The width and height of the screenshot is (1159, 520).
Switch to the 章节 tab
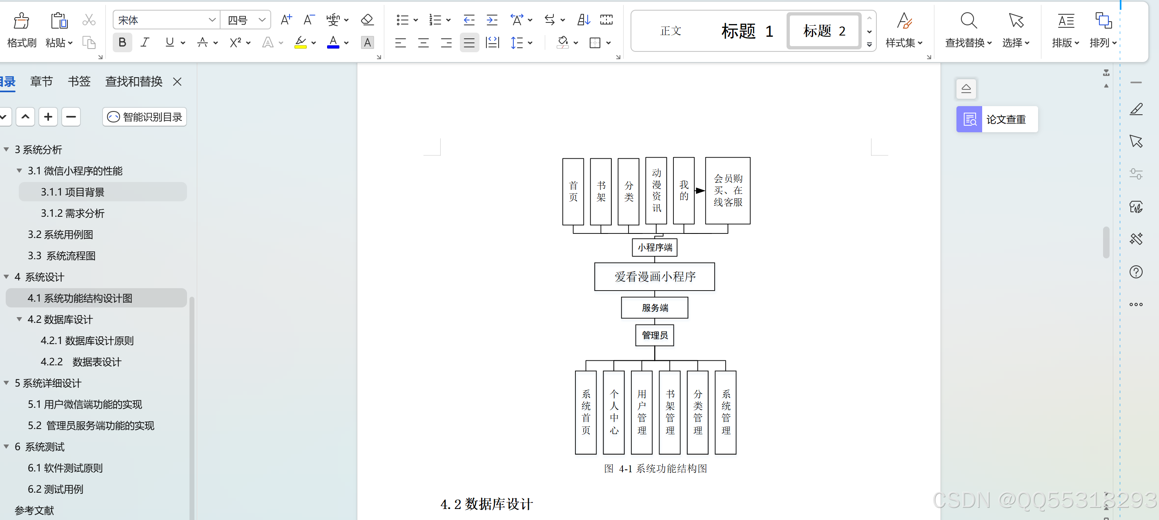point(41,81)
